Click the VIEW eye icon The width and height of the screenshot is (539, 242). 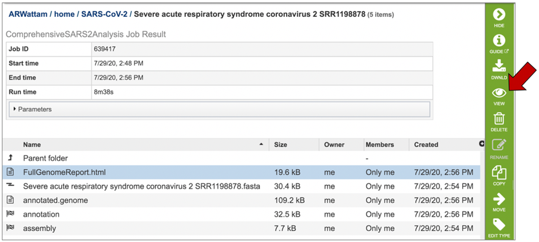point(499,93)
